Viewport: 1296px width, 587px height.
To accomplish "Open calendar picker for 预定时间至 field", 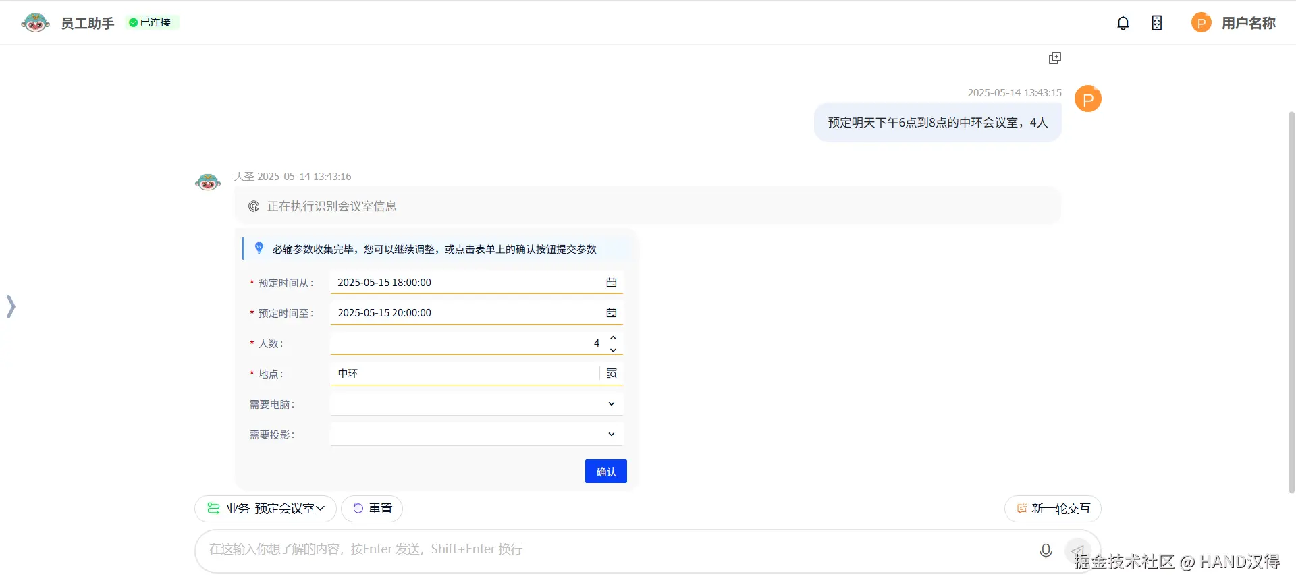I will tap(612, 313).
